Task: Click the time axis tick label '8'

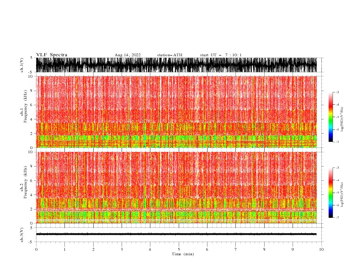Action: [264, 249]
